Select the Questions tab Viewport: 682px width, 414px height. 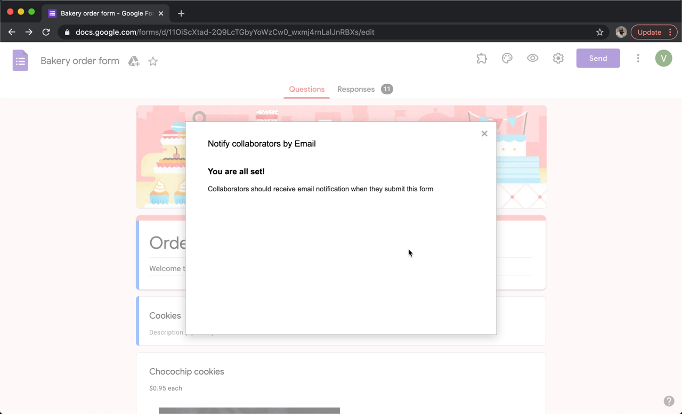306,89
